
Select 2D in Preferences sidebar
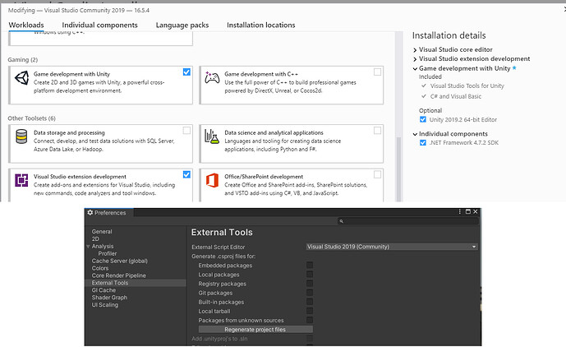[95, 239]
